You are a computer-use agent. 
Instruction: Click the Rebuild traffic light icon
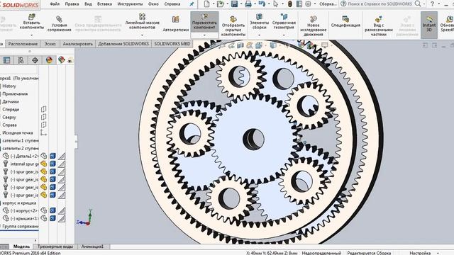tap(290, 4)
